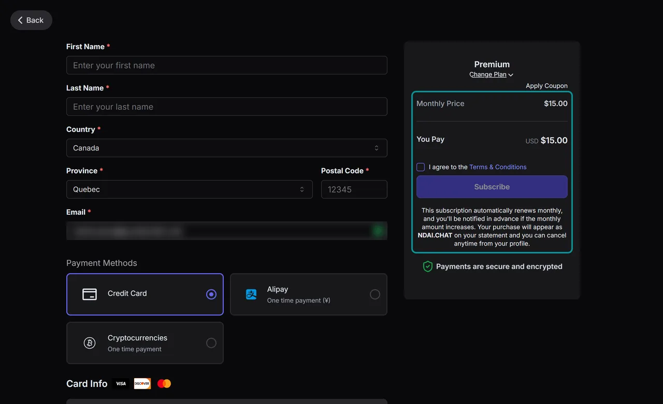The image size is (663, 404).
Task: Click the credit card icon
Action: point(90,294)
